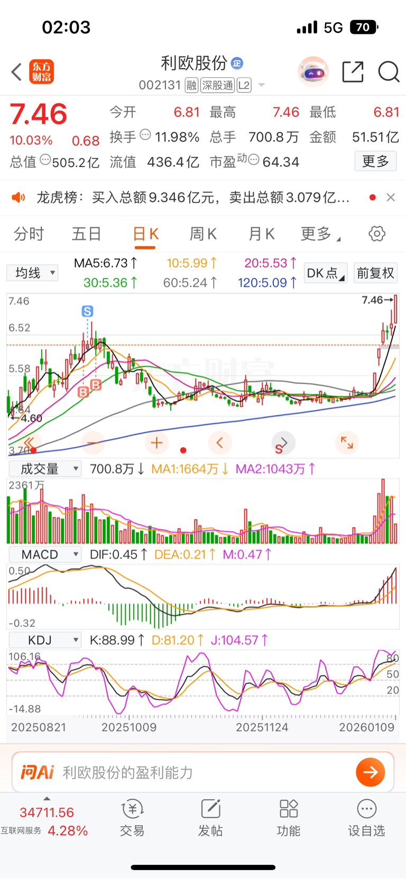Switch to the 周K tab
Screen dimensions: 406x879
click(204, 234)
